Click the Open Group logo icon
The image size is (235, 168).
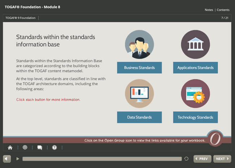coord(215,138)
